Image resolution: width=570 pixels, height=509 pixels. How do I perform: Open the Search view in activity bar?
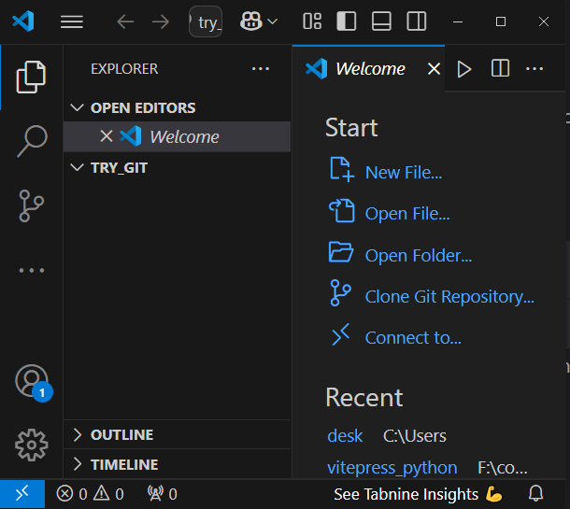click(x=32, y=141)
